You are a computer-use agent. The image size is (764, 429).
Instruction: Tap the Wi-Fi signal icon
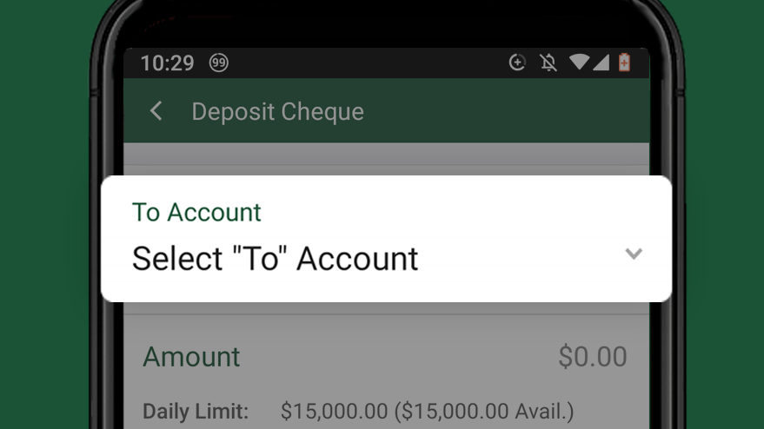click(x=580, y=62)
